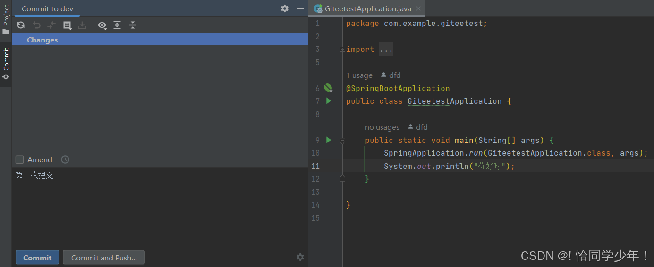Click the Shelve/download icon
The height and width of the screenshot is (267, 654).
click(x=82, y=25)
